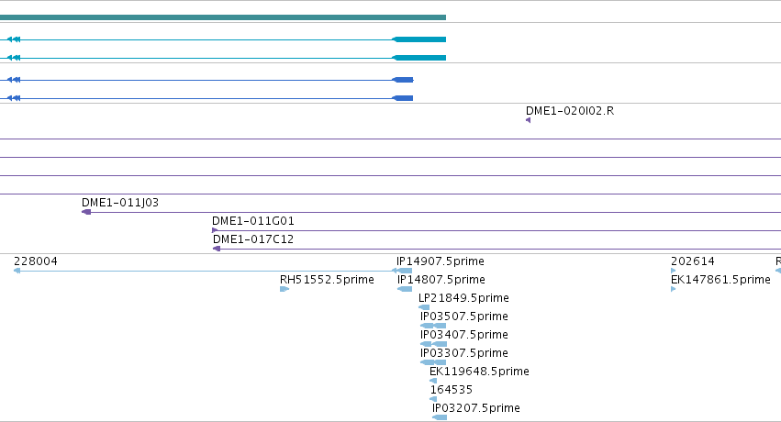
Task: Select the small arrow glyph under 202614
Action: pyautogui.click(x=674, y=271)
